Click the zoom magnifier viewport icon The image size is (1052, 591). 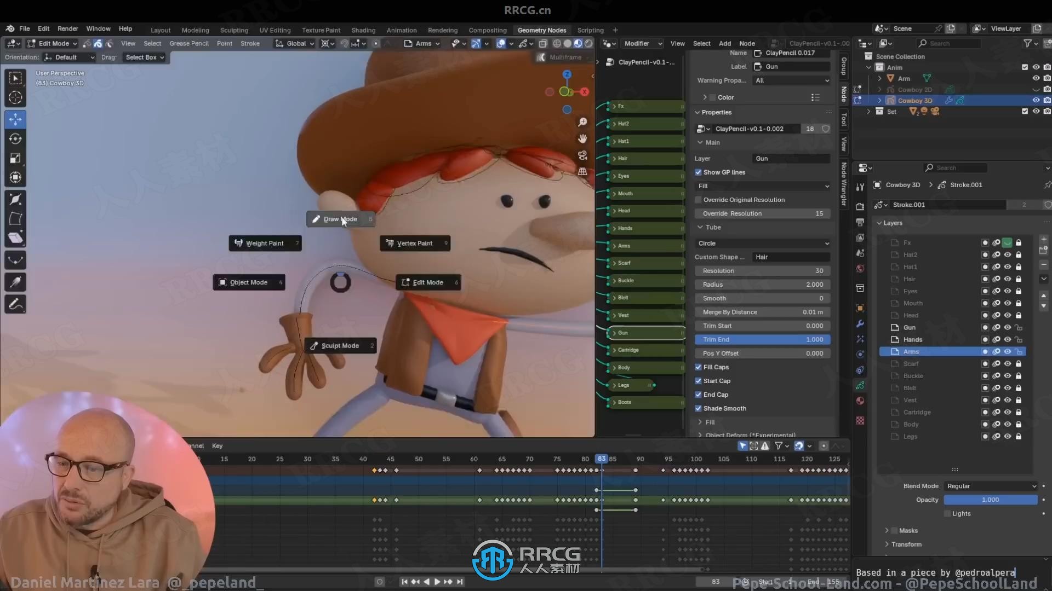[x=582, y=122]
